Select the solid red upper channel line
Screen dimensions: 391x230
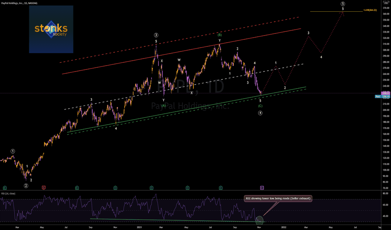[182, 51]
